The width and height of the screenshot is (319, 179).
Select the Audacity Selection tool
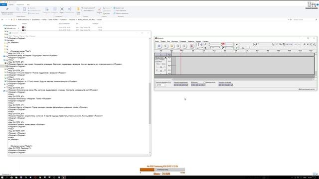pyautogui.click(x=198, y=44)
